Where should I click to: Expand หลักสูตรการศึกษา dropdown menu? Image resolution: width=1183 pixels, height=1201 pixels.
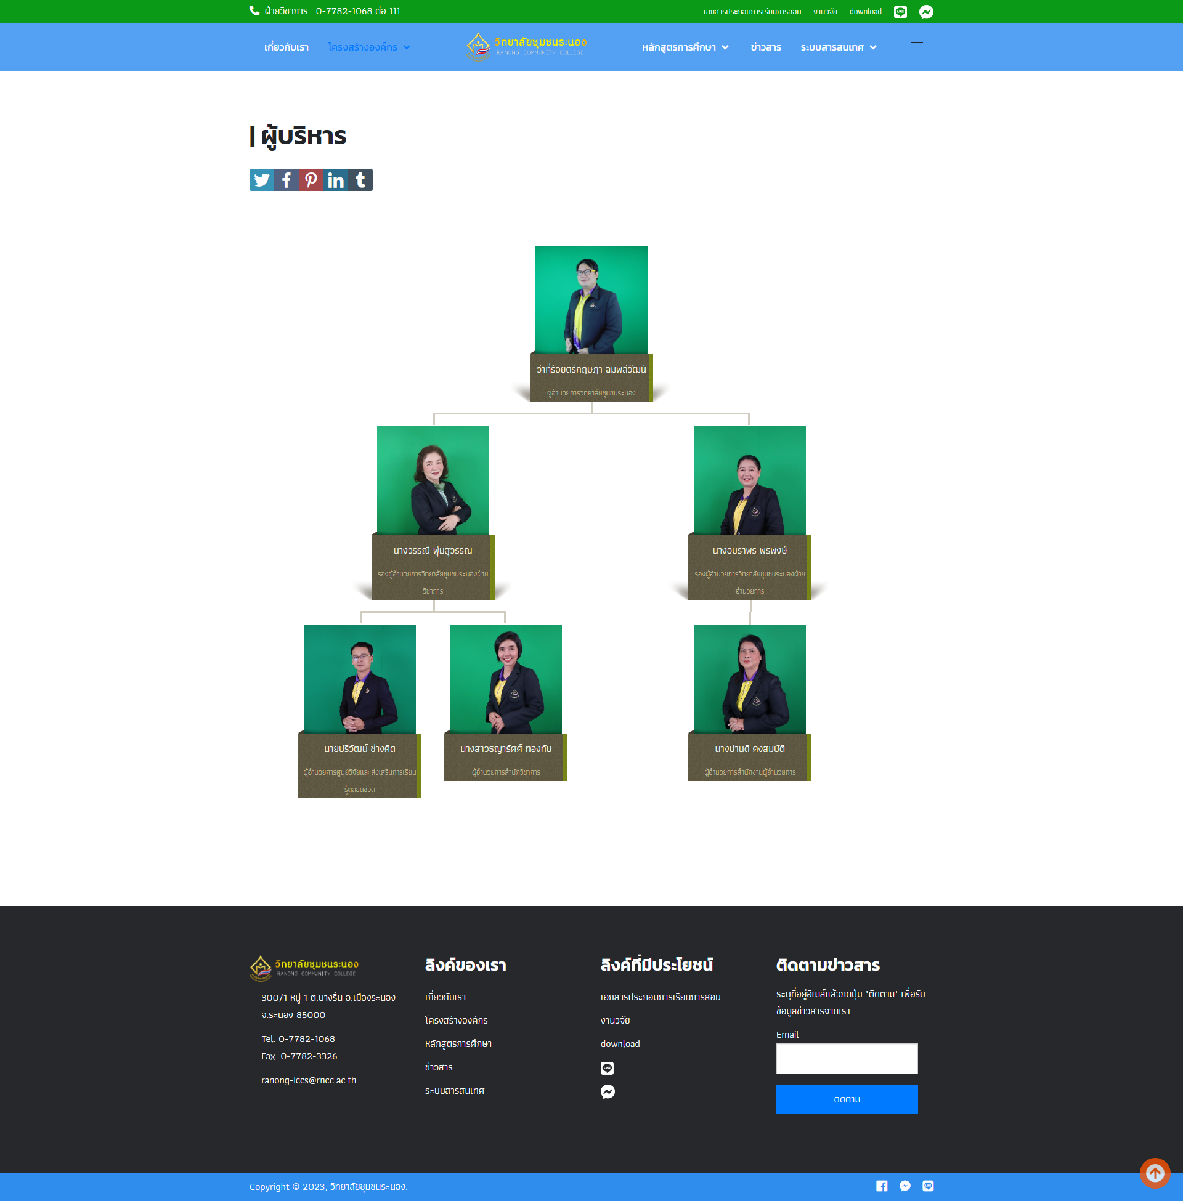(685, 47)
